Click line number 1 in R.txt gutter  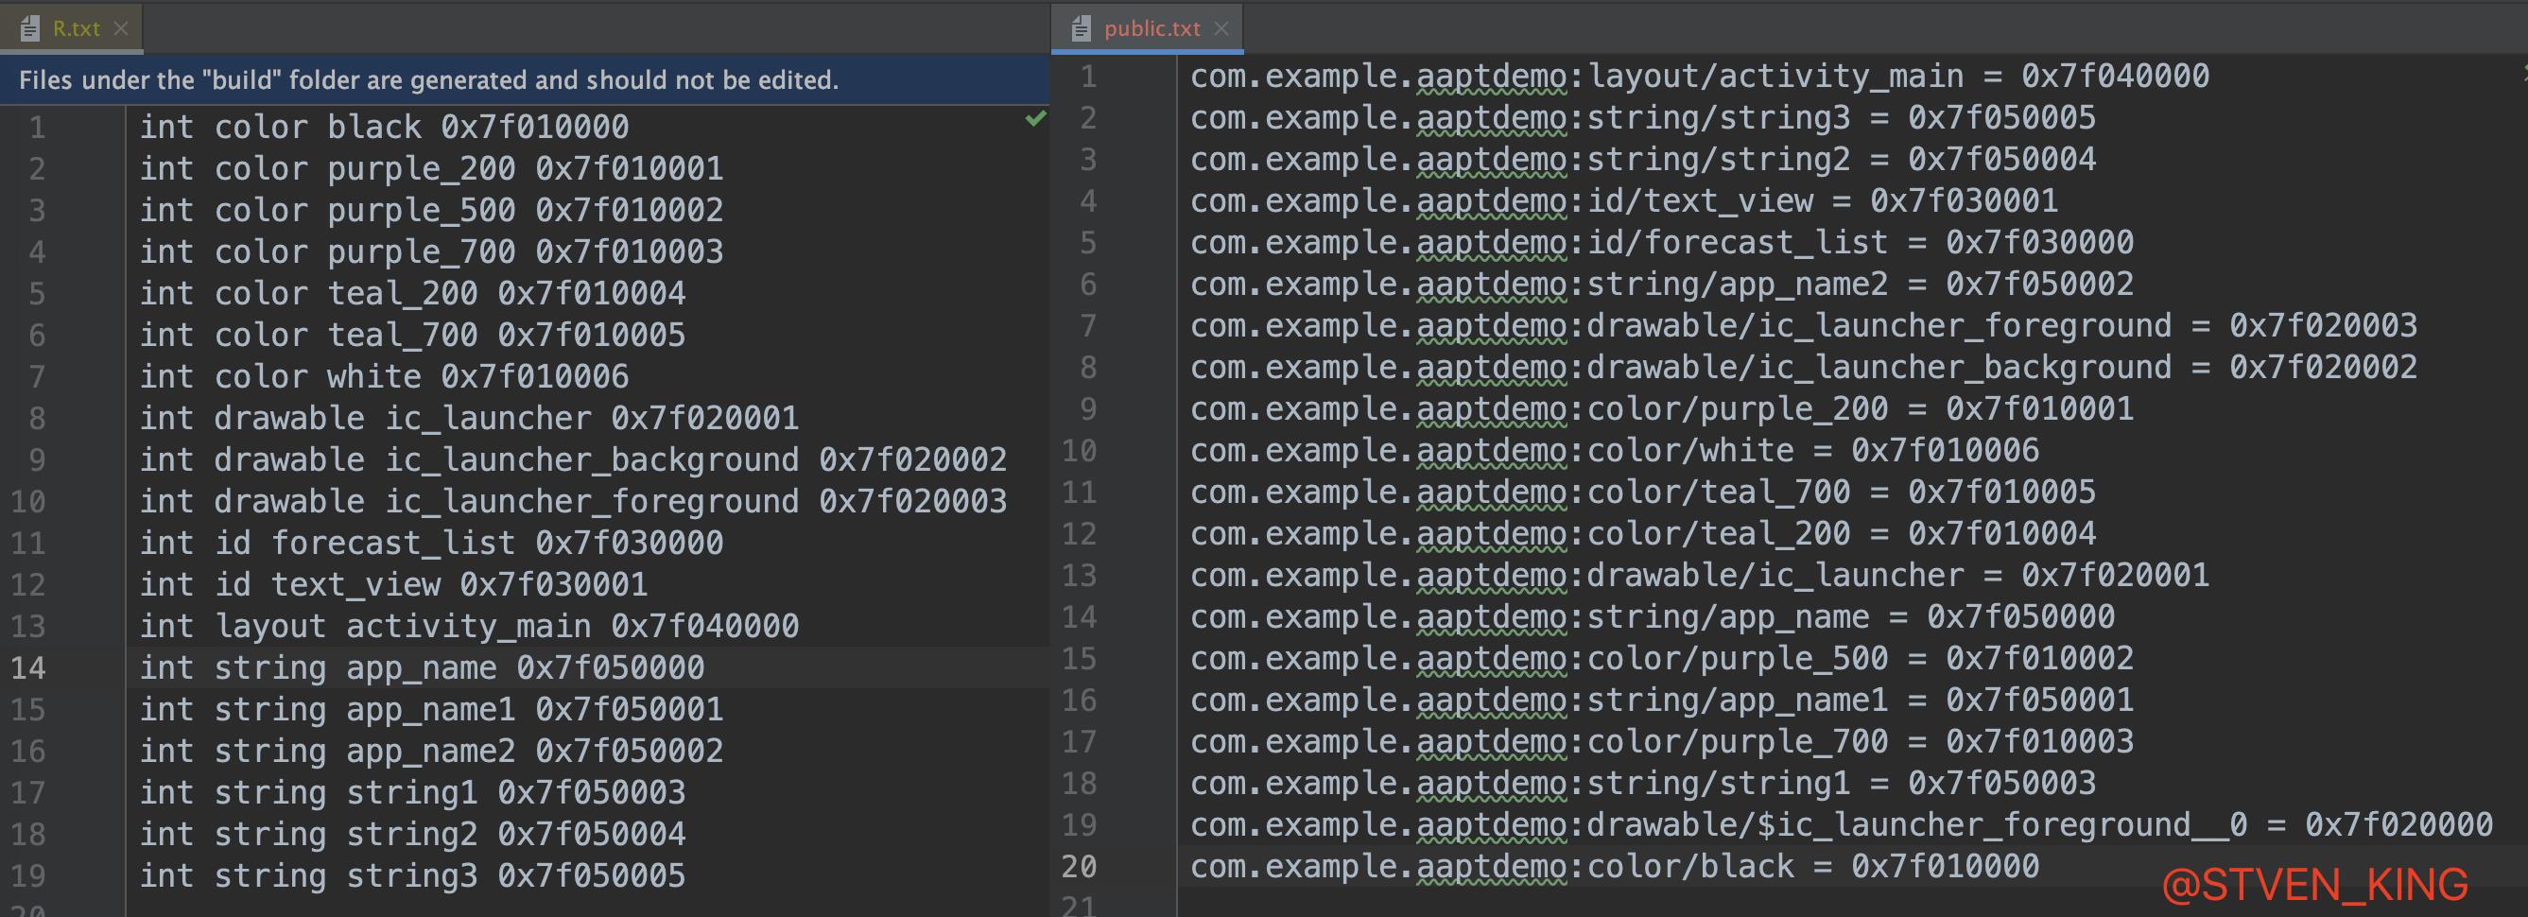coord(37,127)
